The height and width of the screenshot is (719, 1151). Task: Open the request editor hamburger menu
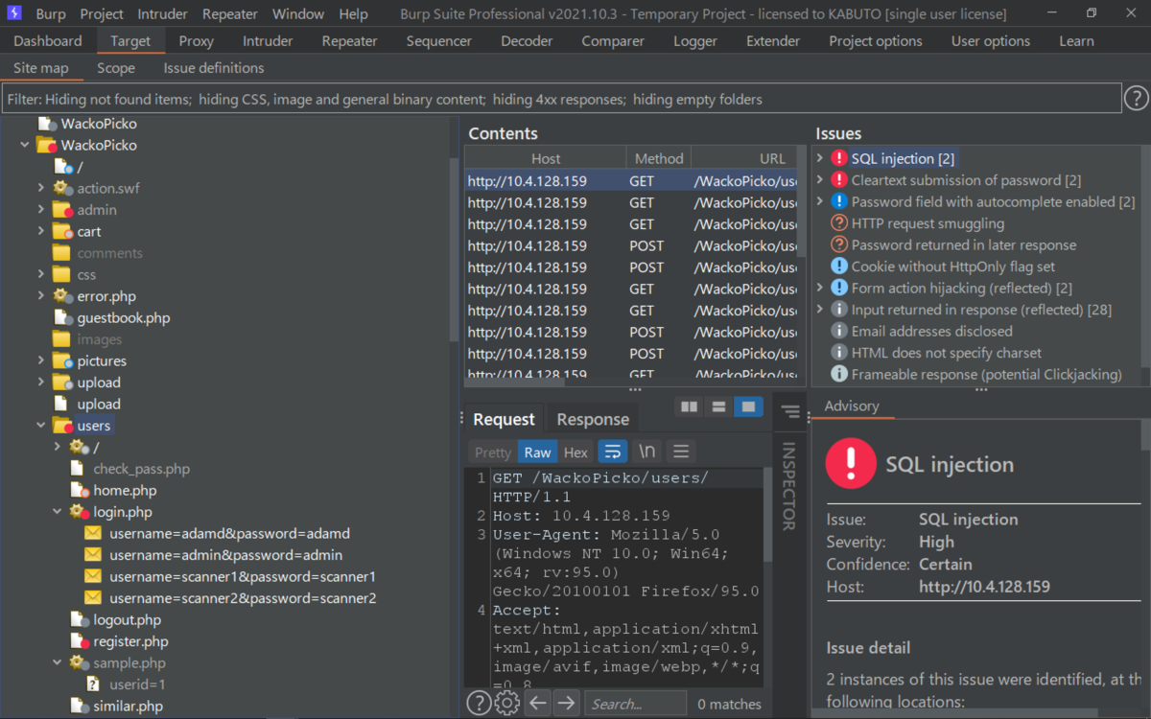pyautogui.click(x=681, y=452)
